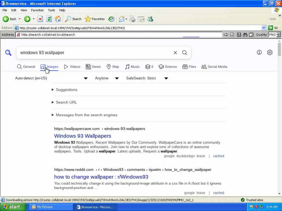Click the Stop loading icon
Viewport: 282px width, 211px height.
click(40, 19)
